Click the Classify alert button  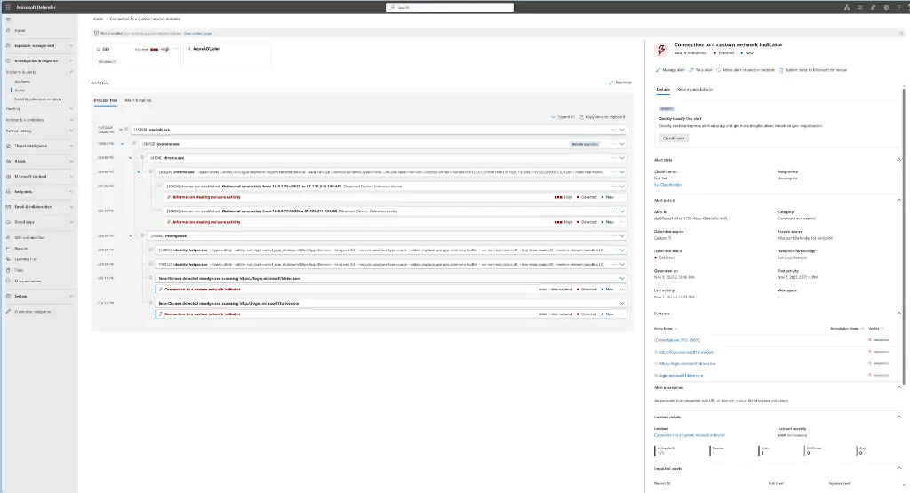[674, 138]
